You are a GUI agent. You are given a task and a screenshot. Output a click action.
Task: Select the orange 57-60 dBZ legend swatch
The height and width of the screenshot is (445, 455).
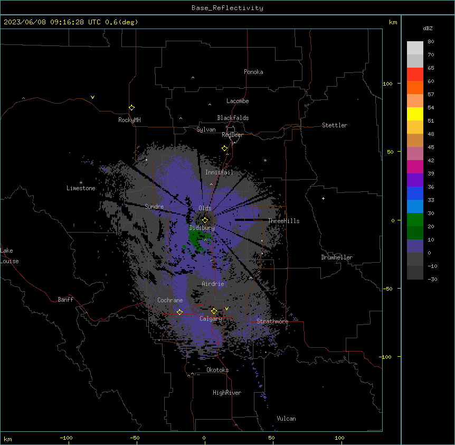(x=415, y=87)
